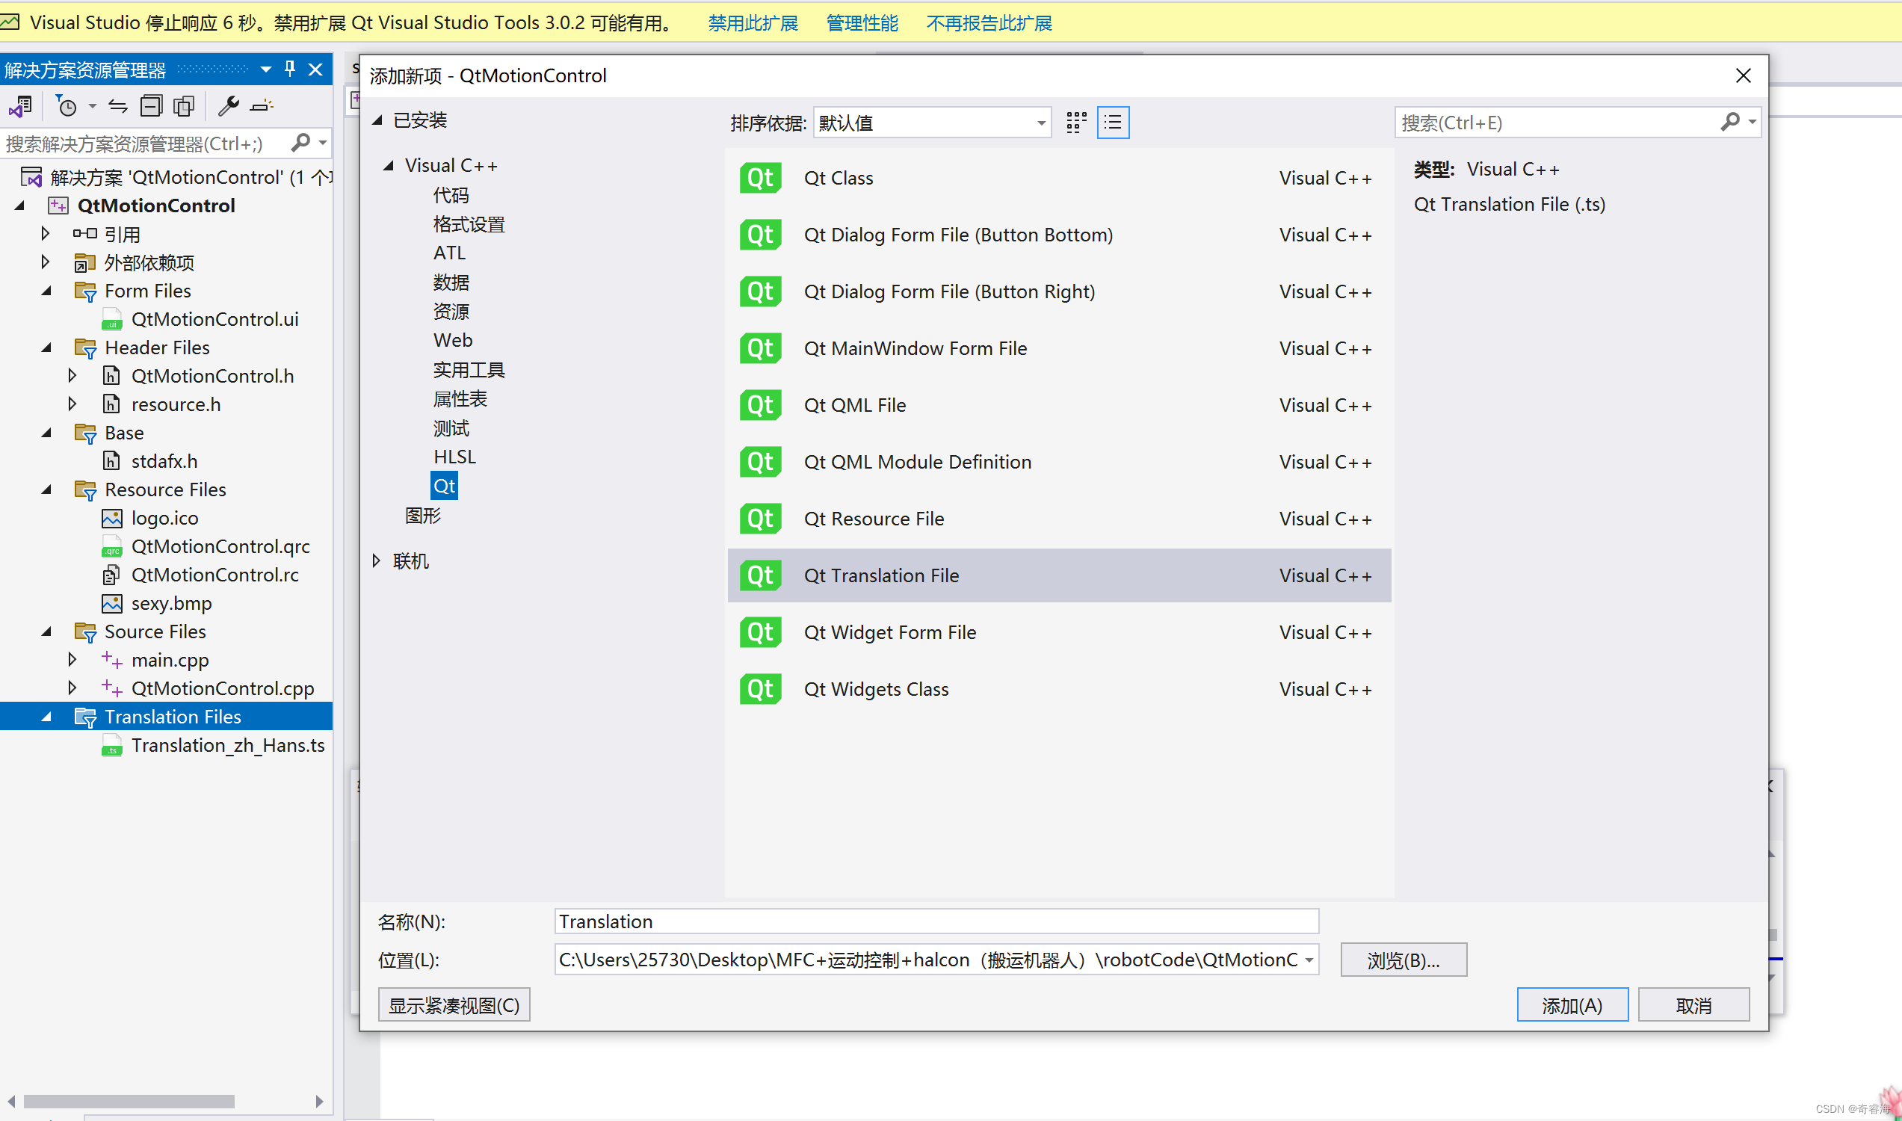The height and width of the screenshot is (1121, 1902).
Task: Select the Qt Class template
Action: [1058, 179]
